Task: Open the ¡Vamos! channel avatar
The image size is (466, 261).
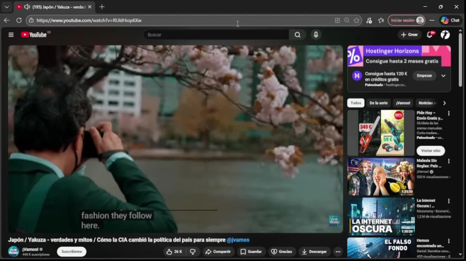Action: click(x=13, y=251)
